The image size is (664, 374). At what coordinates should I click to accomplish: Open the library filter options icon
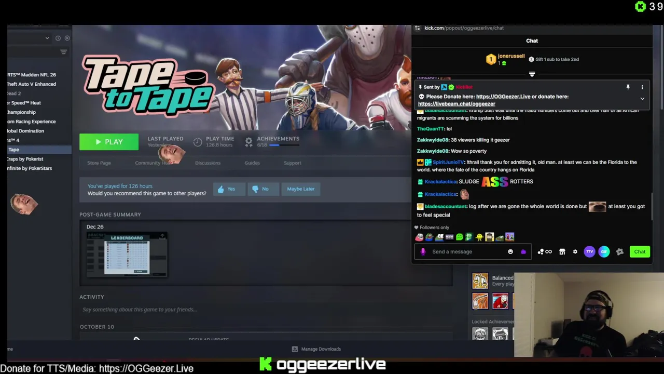pos(63,52)
